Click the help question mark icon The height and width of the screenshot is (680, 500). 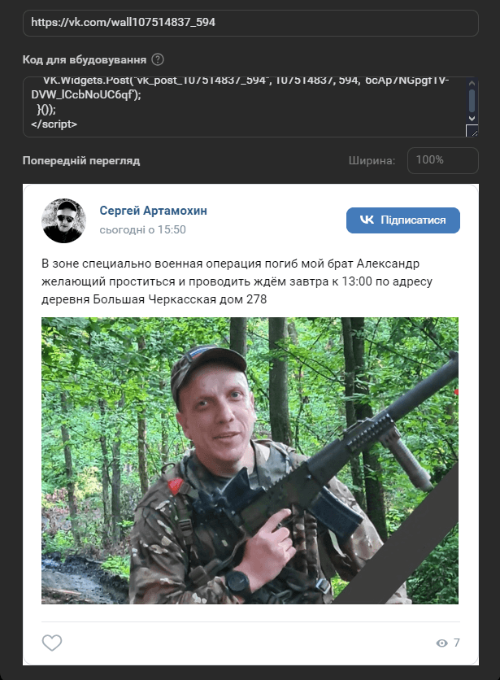pos(158,59)
